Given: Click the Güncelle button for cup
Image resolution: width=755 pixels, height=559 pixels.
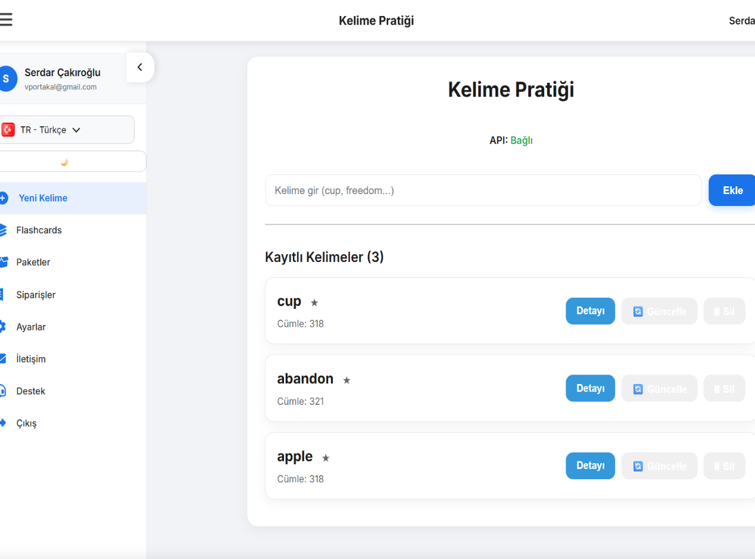Looking at the screenshot, I should [659, 311].
